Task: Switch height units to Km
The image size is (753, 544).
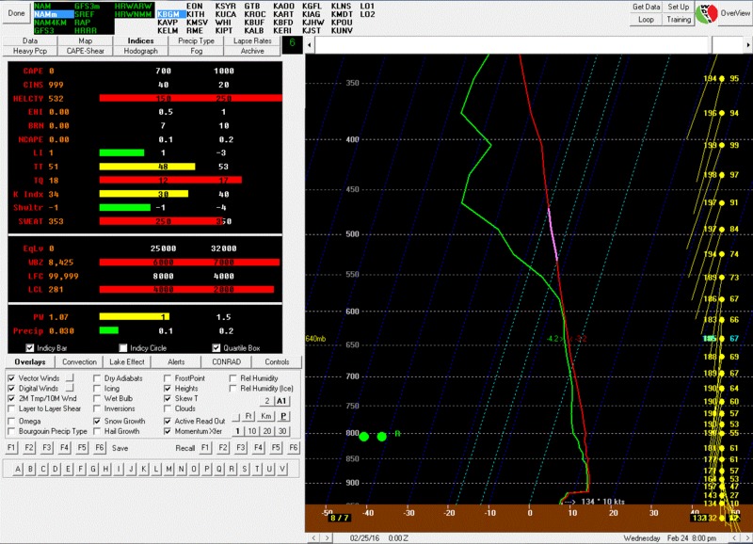Action: [266, 416]
